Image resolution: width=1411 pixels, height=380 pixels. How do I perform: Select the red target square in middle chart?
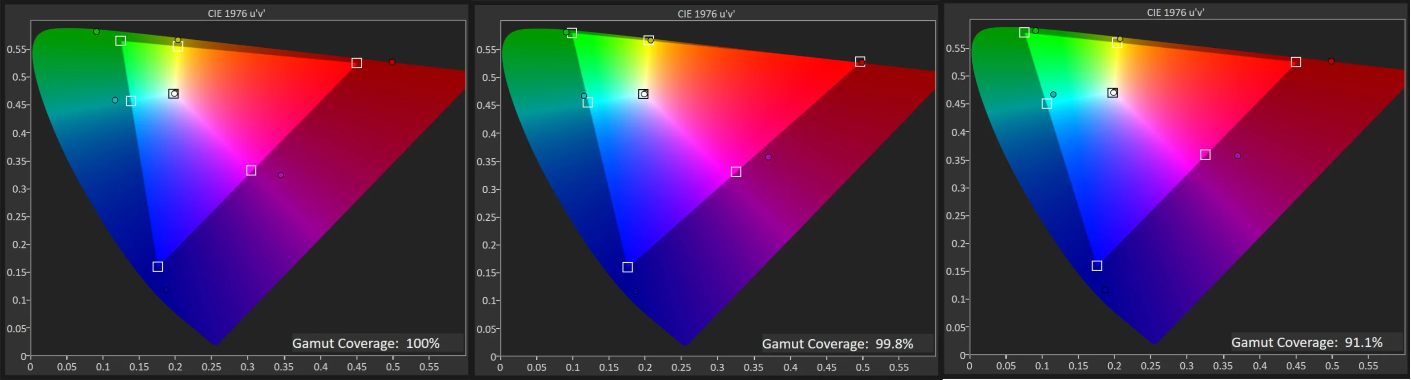click(x=860, y=61)
